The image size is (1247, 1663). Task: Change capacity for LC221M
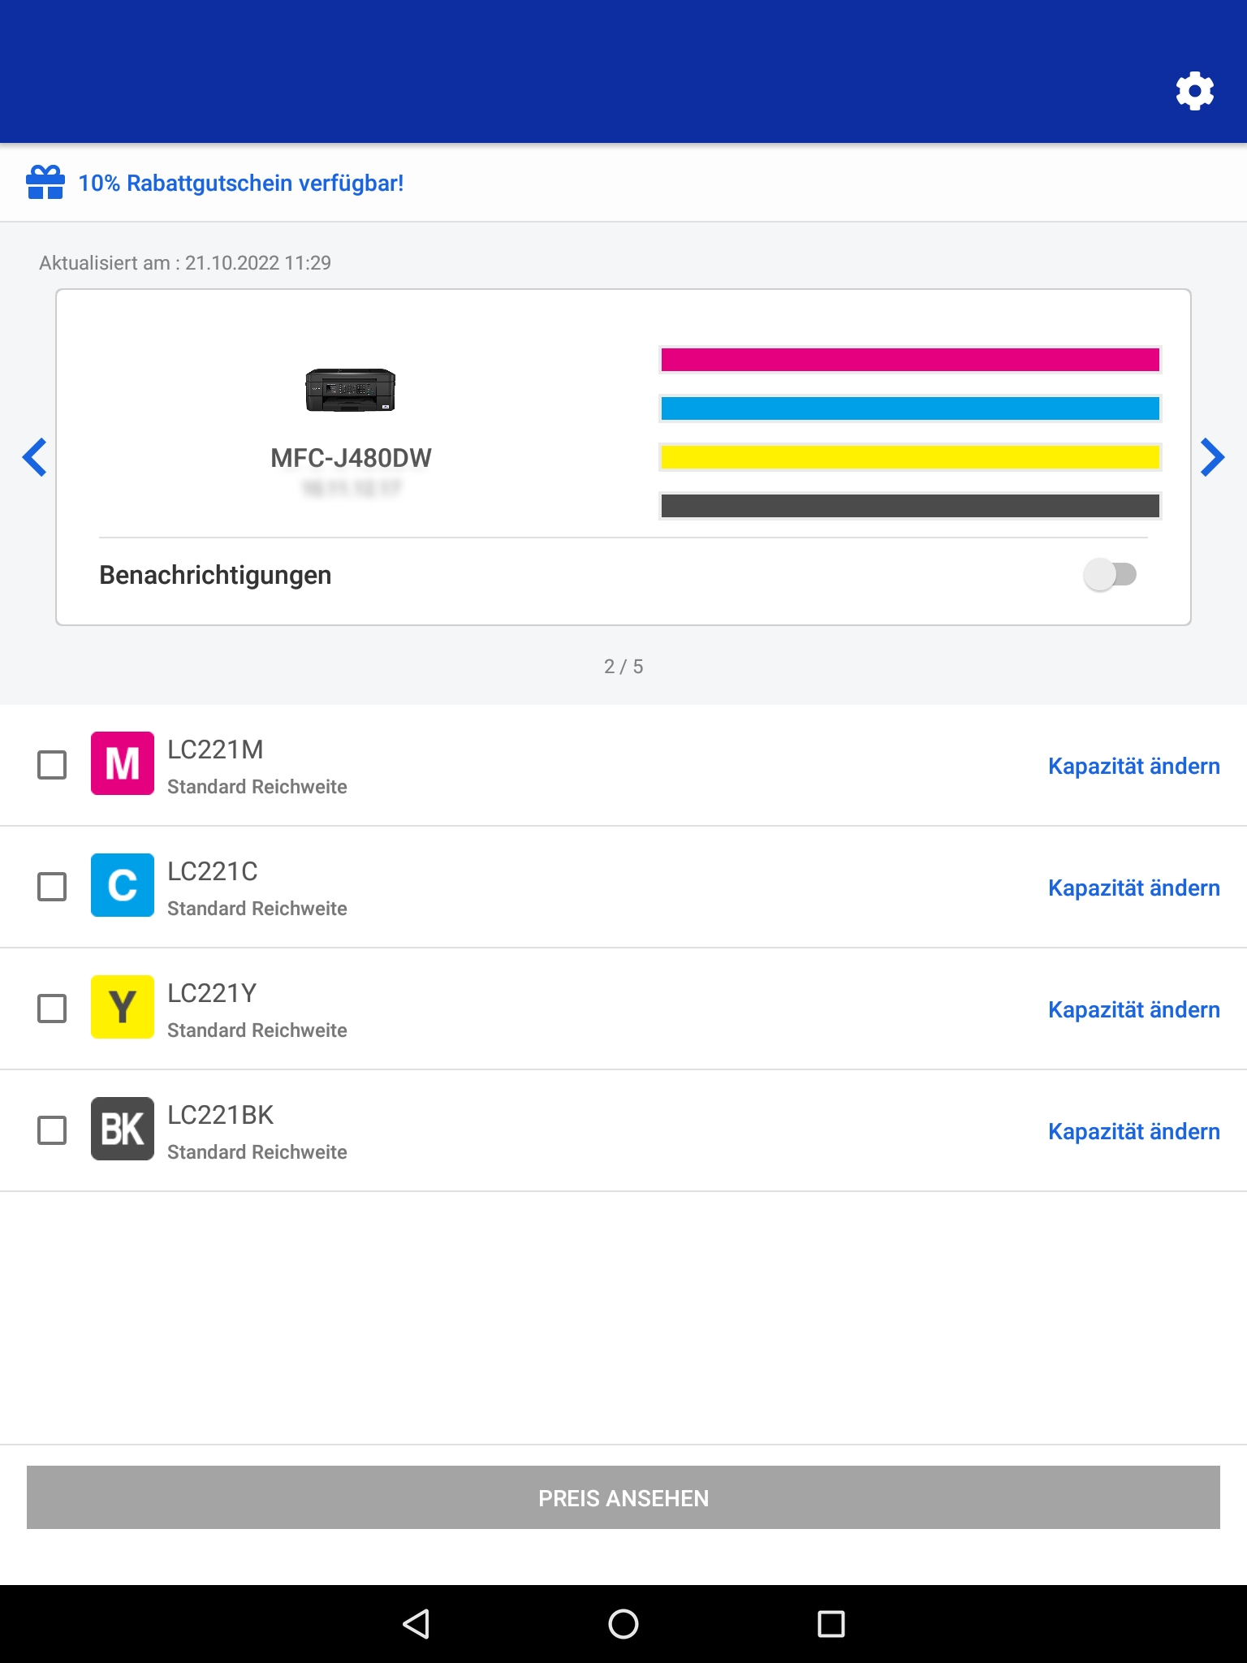pos(1134,766)
